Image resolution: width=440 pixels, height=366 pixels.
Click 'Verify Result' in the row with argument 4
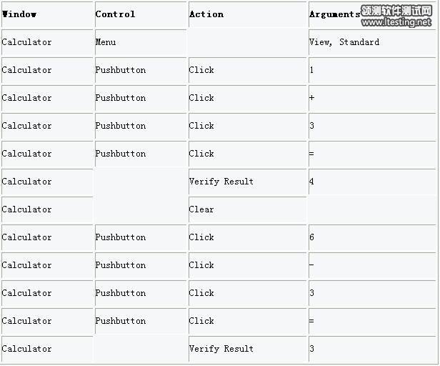point(221,182)
